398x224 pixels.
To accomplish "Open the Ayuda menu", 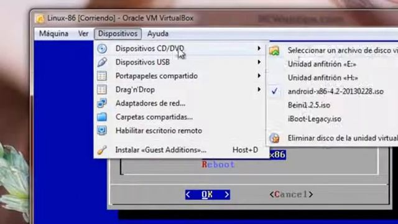I will (158, 34).
